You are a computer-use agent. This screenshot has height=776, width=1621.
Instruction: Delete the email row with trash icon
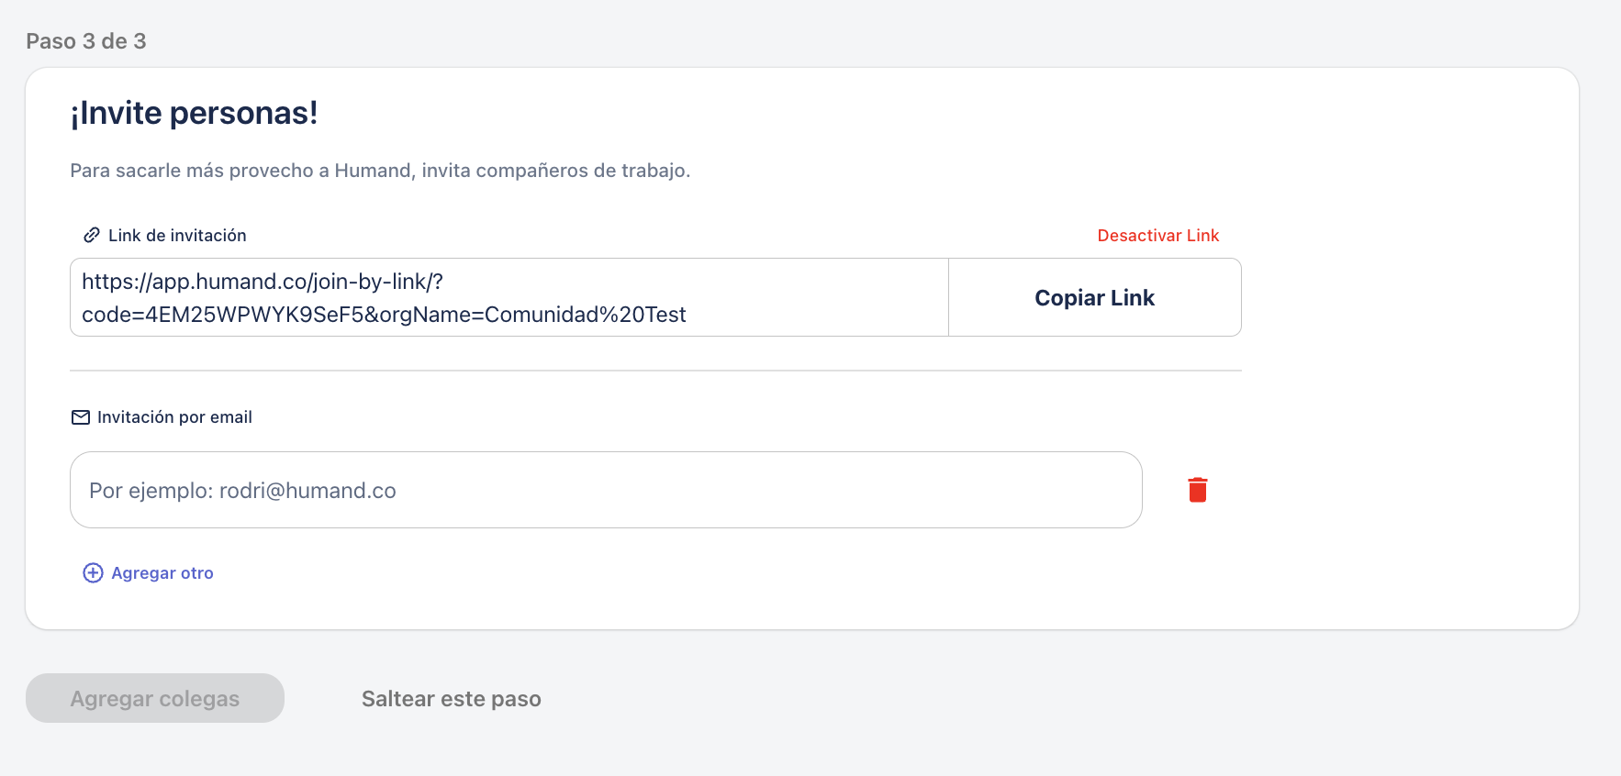(x=1198, y=490)
